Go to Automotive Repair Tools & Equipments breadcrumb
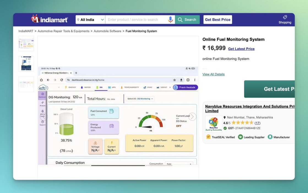Image resolution: width=308 pixels, height=193 pixels. 63,31
